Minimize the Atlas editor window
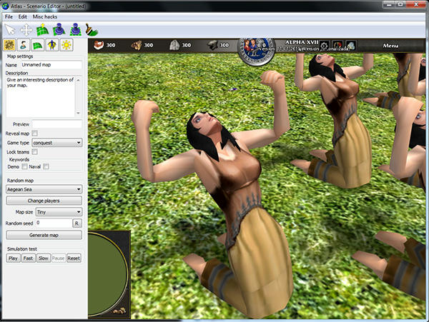The width and height of the screenshot is (429, 322). point(390,4)
